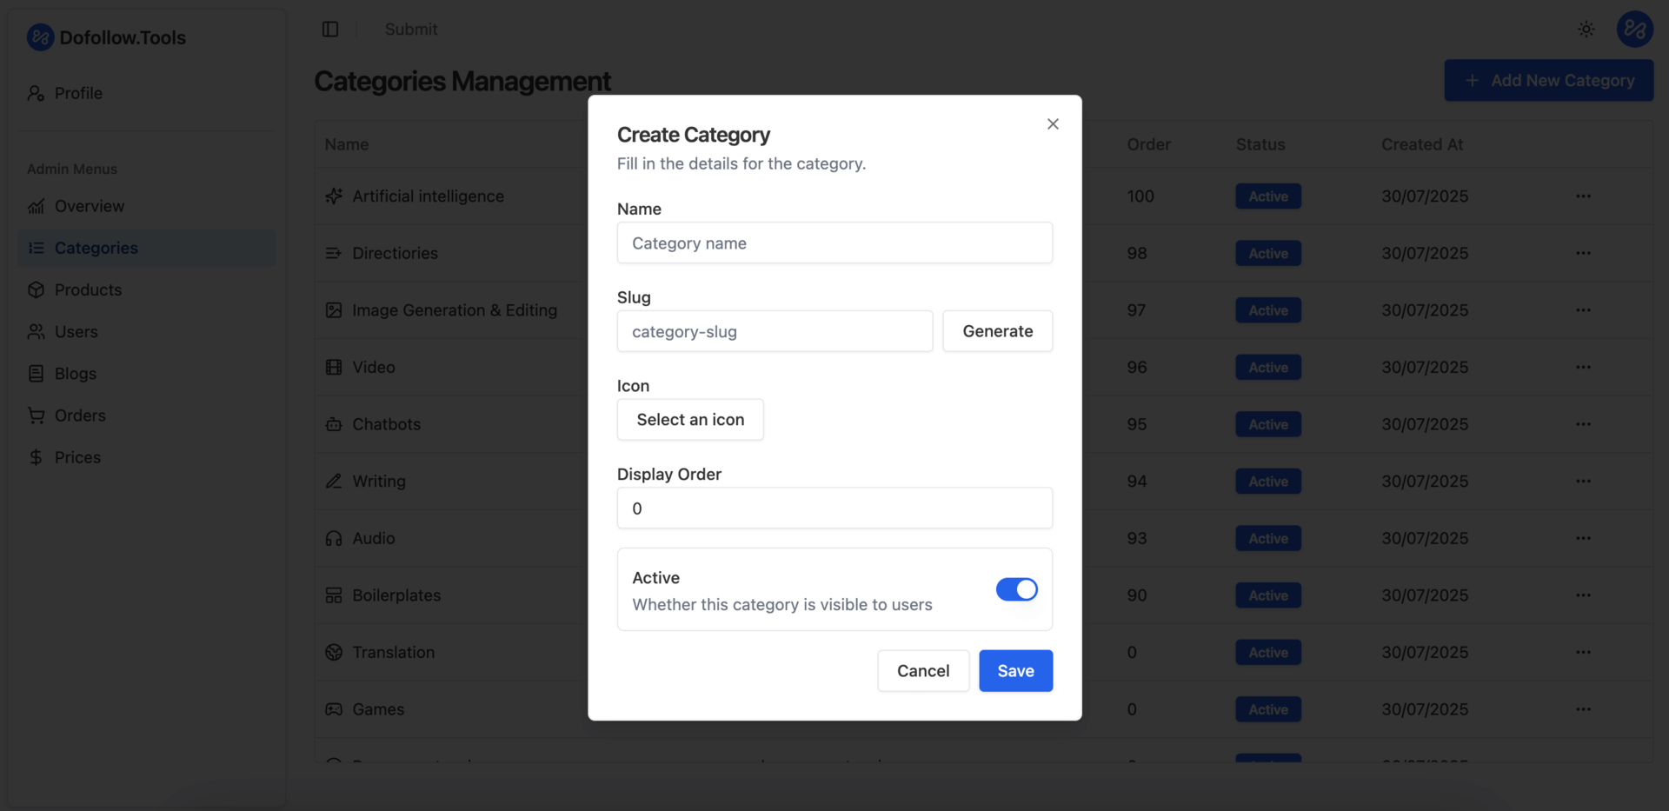Open actions menu for Boilerplates row
The image size is (1669, 811).
pyautogui.click(x=1583, y=595)
